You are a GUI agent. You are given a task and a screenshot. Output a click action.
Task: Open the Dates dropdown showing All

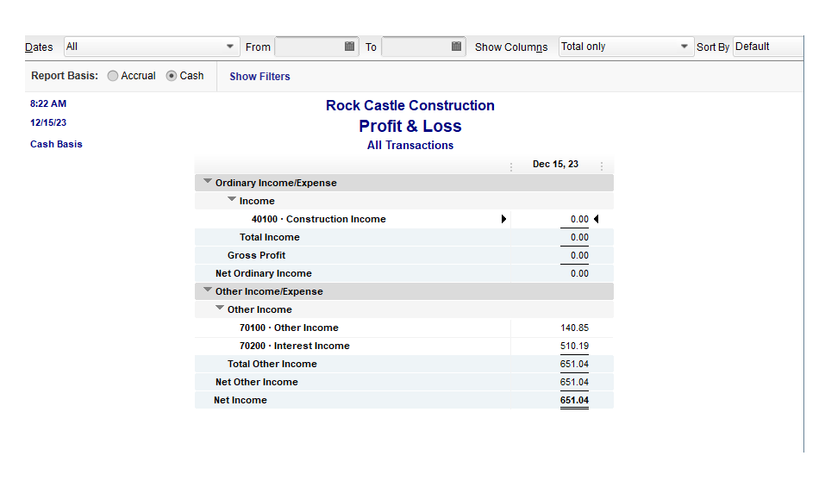pos(152,47)
